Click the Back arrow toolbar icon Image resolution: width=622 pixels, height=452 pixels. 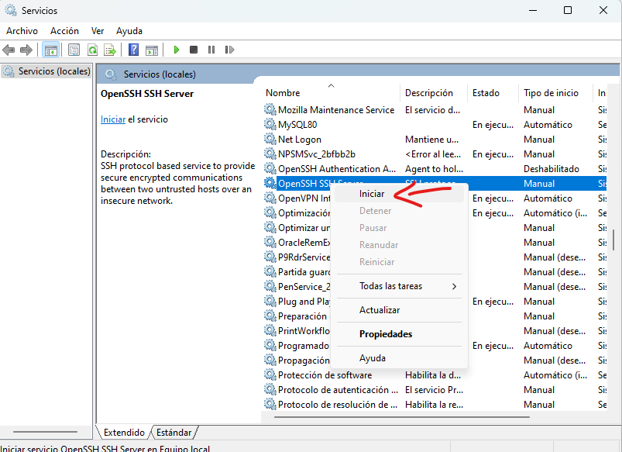9,50
